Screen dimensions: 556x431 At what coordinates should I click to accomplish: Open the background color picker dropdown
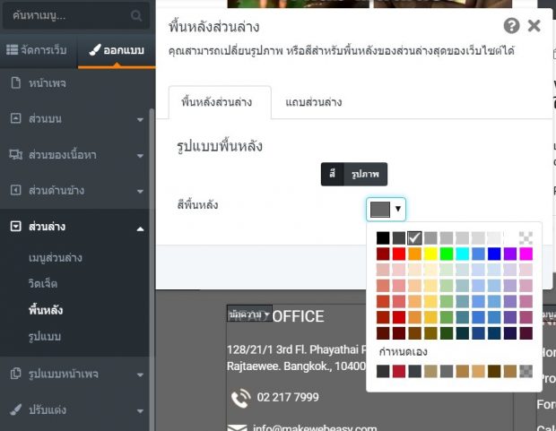[386, 209]
